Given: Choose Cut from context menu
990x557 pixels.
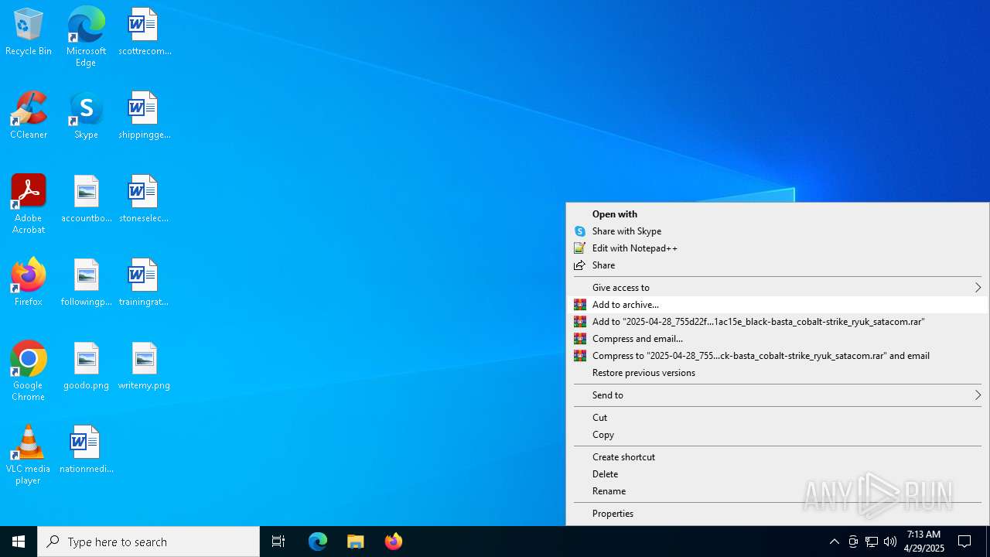Looking at the screenshot, I should (777, 418).
